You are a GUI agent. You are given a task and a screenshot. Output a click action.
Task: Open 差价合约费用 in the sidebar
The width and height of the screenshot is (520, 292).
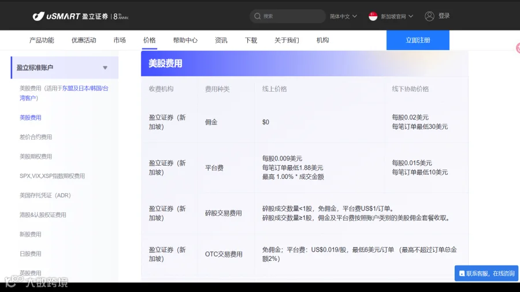[x=35, y=137]
